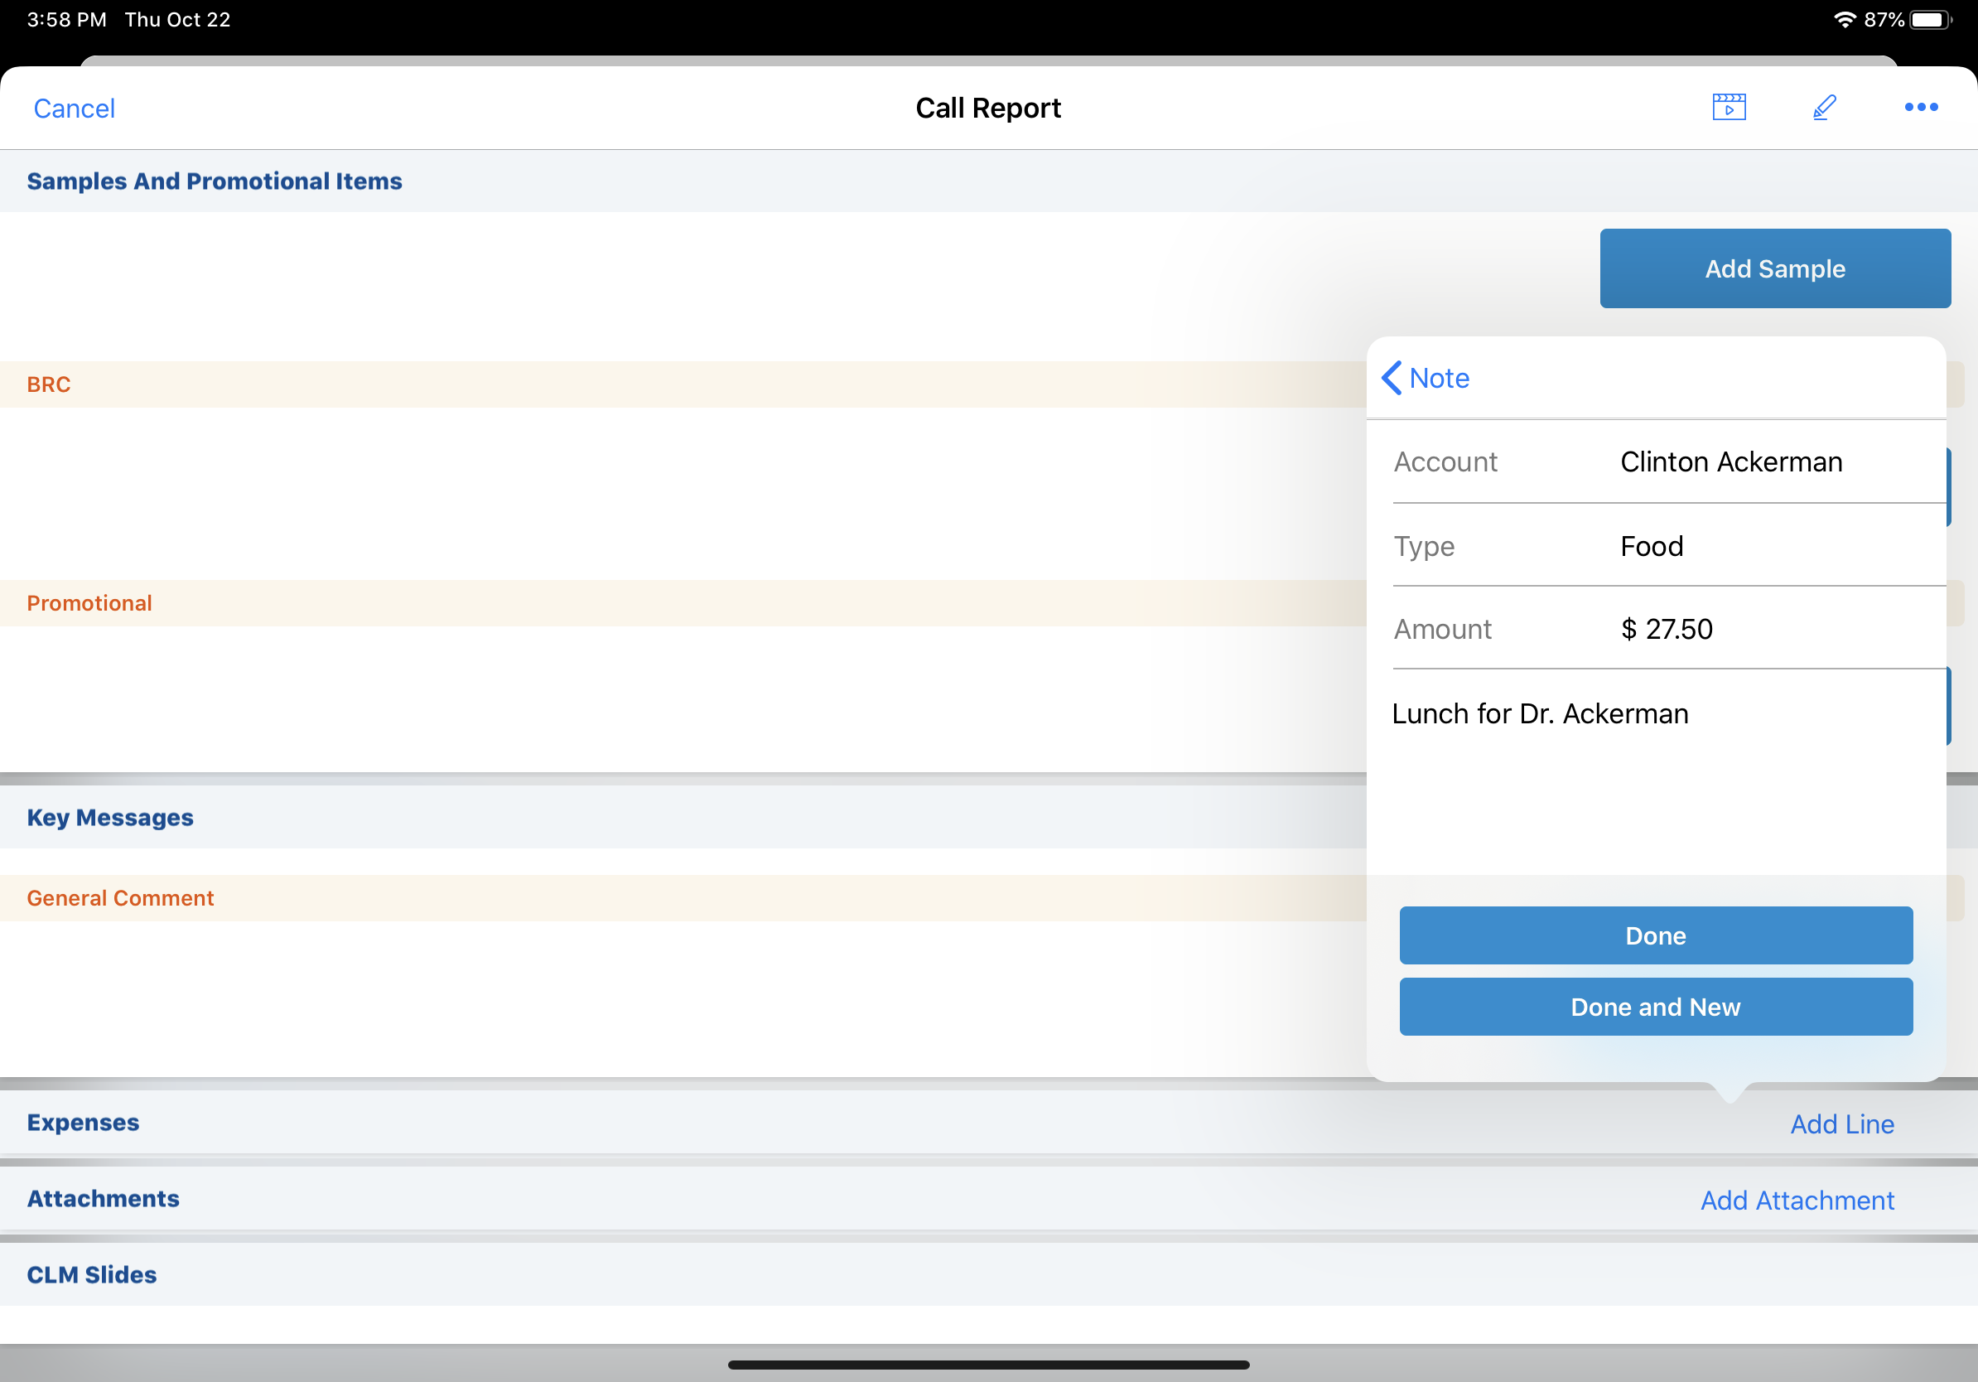Image resolution: width=1978 pixels, height=1382 pixels.
Task: Select the Account field Clinton Ackerman
Action: tap(1731, 461)
